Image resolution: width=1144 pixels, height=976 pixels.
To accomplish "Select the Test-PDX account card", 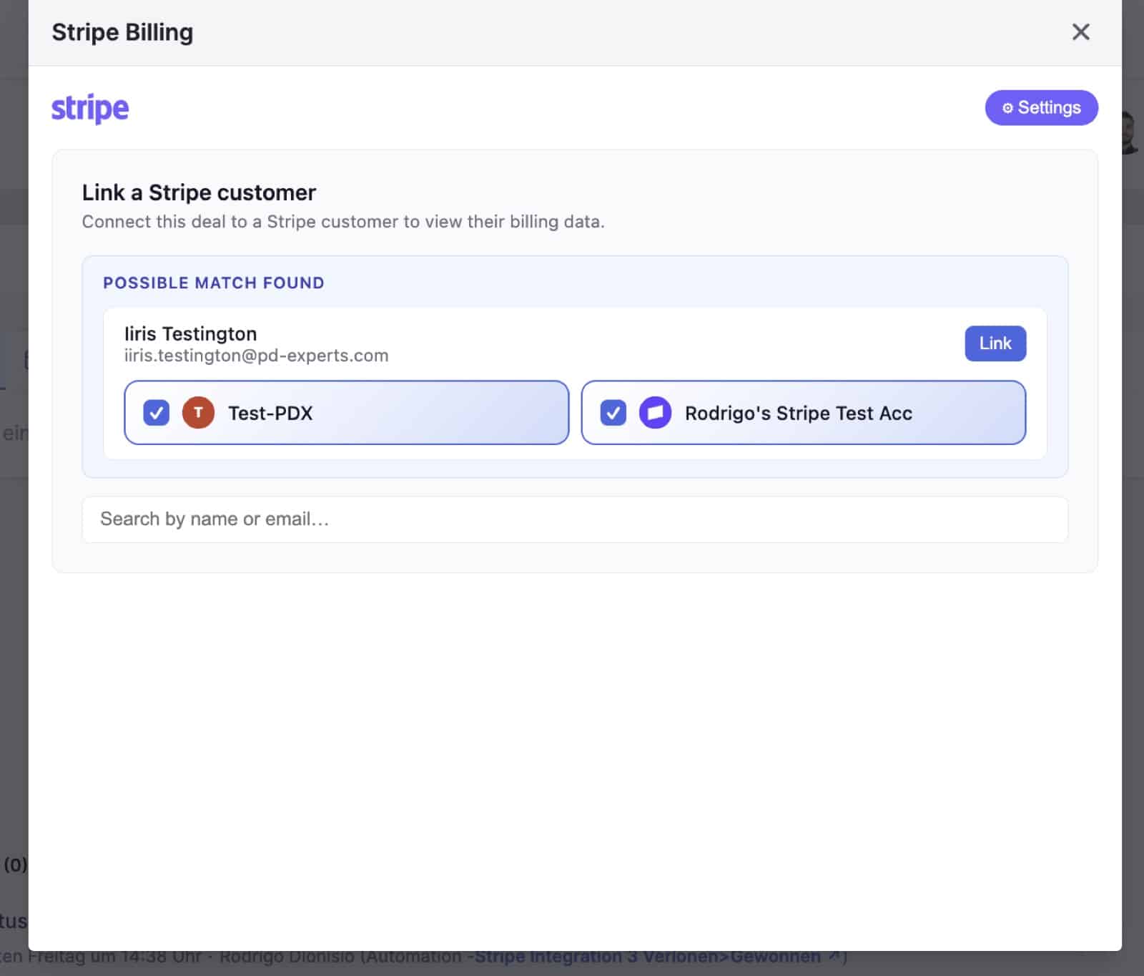I will click(347, 413).
